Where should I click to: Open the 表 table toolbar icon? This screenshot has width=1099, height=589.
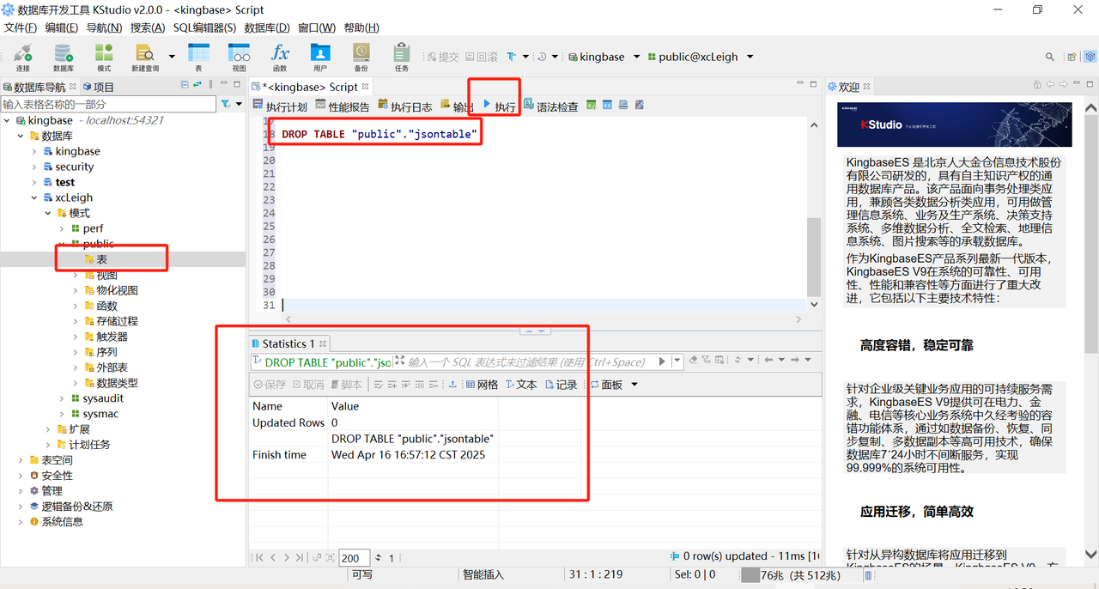(x=198, y=57)
